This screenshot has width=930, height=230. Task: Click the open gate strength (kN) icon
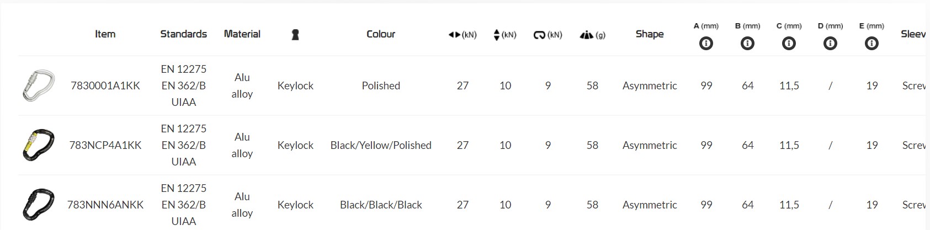pos(539,35)
